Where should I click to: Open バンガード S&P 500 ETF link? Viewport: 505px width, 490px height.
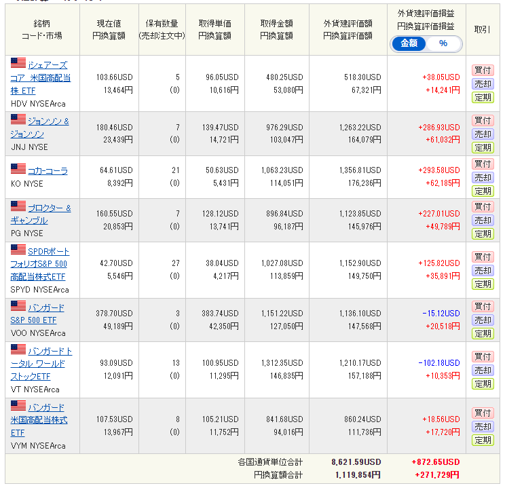(x=37, y=314)
